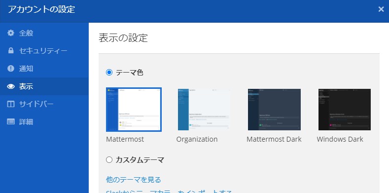
Task: Click the lock icon beside セキュリティー
Action: click(x=11, y=51)
